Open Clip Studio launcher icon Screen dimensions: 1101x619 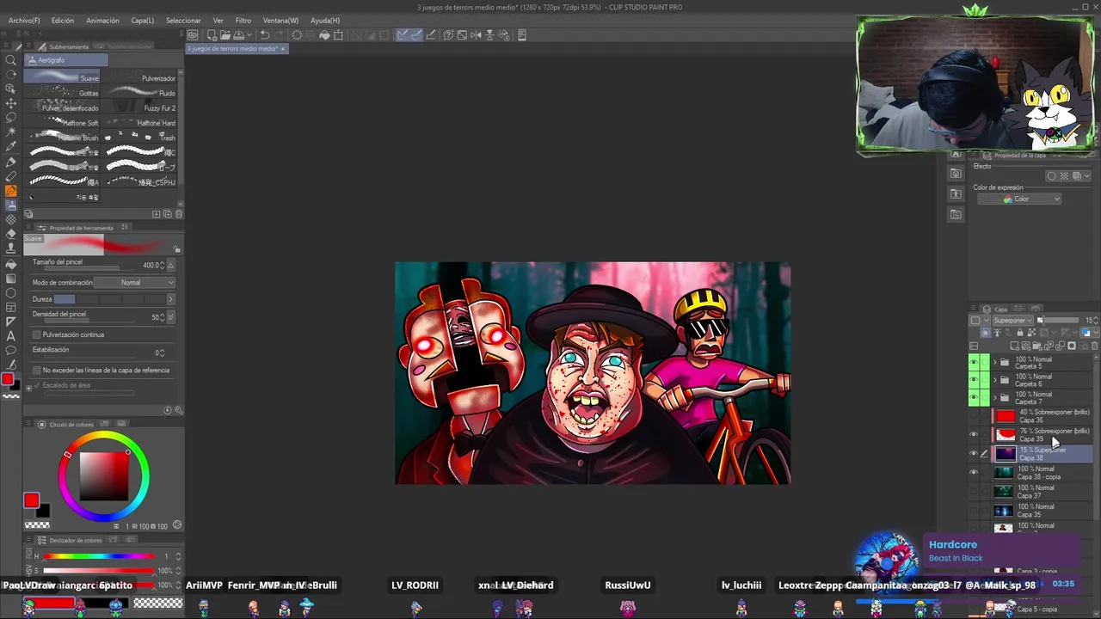point(193,35)
